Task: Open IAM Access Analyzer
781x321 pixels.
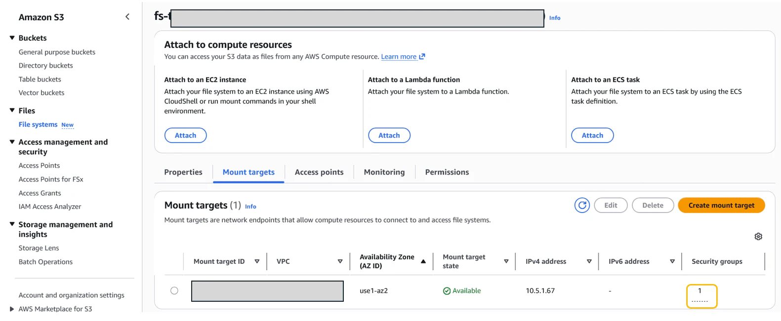Action: (x=50, y=207)
